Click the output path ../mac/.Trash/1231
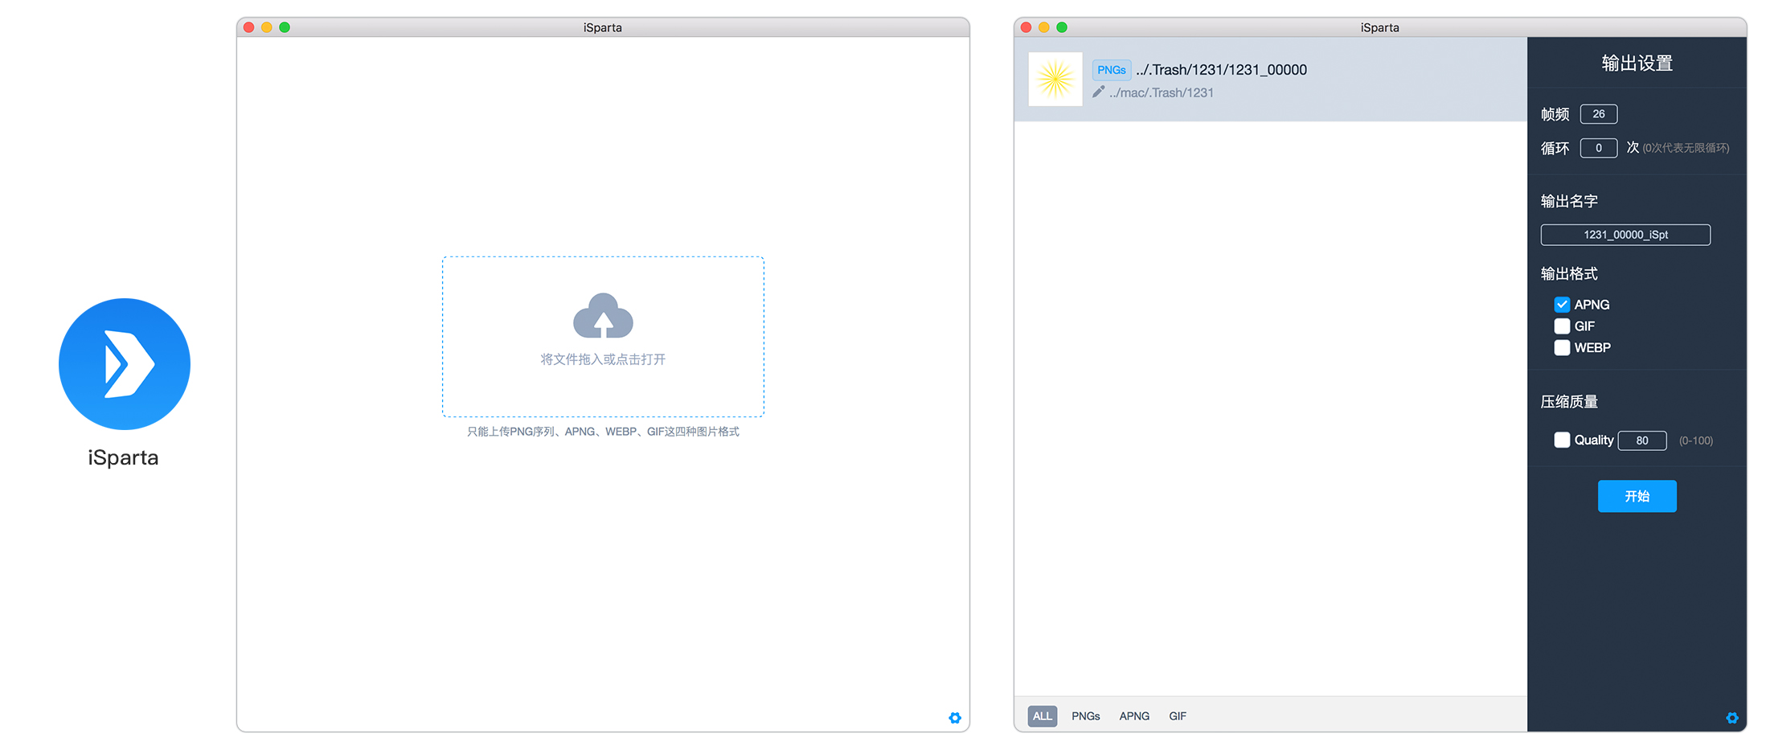 [x=1162, y=92]
